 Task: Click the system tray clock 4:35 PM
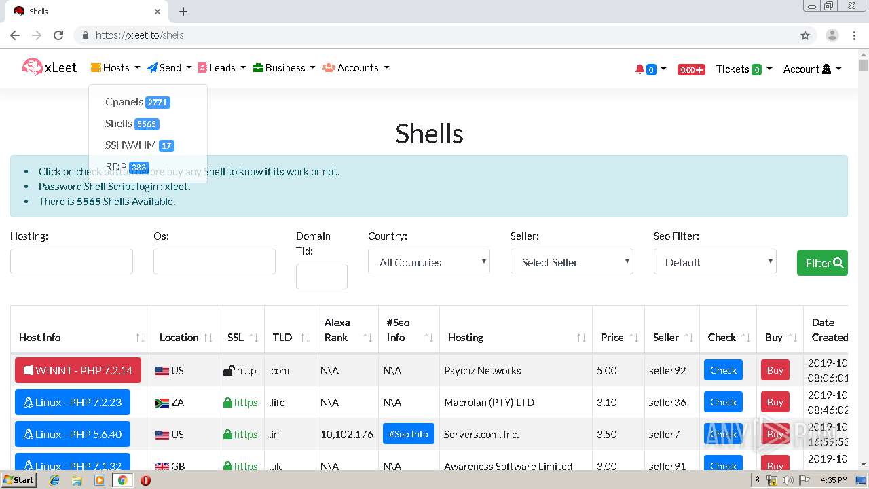pyautogui.click(x=834, y=480)
